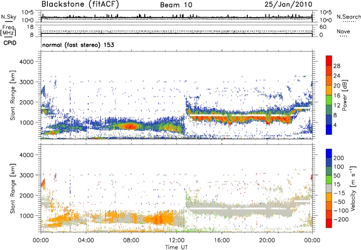The height and width of the screenshot is (250, 361).
Task: Click the 4000 tick in power panel
Action: click(26, 62)
